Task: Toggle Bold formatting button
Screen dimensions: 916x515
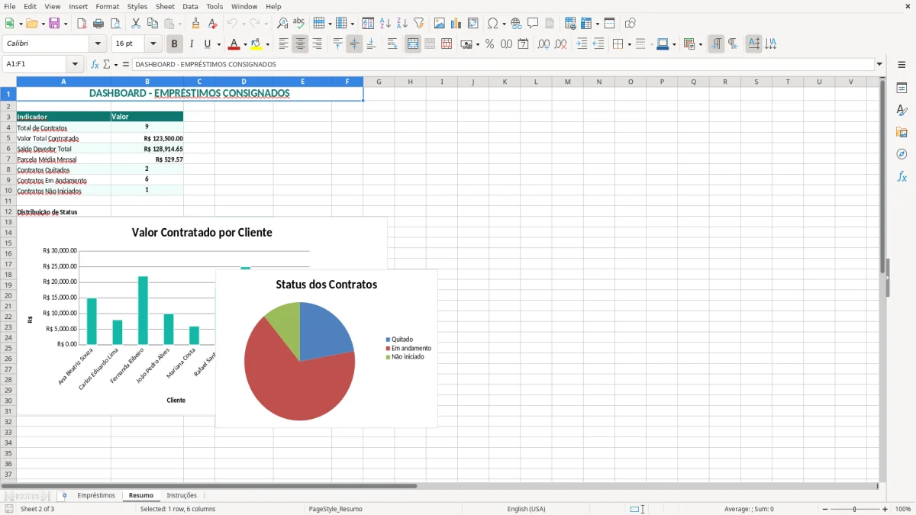Action: pos(175,44)
